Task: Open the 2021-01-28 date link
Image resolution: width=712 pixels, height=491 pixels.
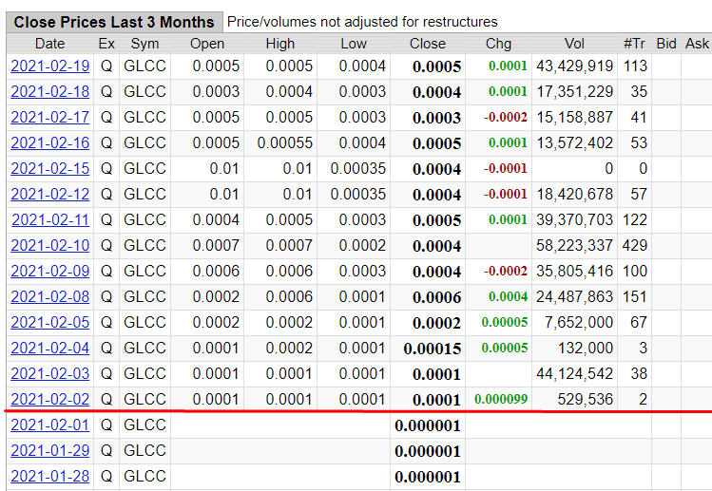Action: [49, 477]
